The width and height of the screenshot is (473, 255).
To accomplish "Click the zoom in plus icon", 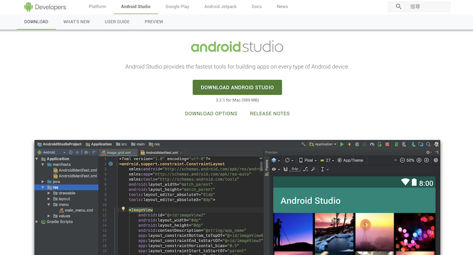I will pos(419,160).
